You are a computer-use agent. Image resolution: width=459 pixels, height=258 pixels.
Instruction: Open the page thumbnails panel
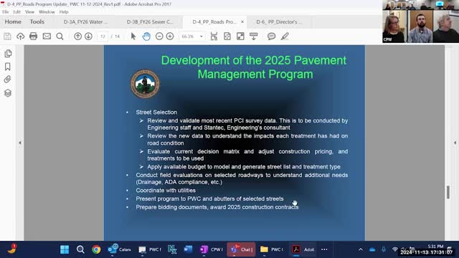8,54
